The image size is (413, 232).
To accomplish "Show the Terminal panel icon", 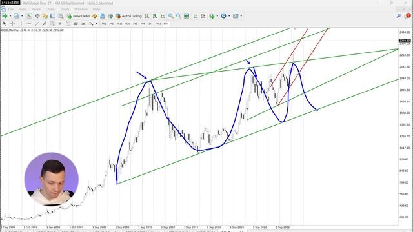I will [53, 16].
